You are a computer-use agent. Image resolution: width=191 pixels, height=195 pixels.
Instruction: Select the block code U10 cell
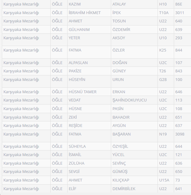point(163,38)
